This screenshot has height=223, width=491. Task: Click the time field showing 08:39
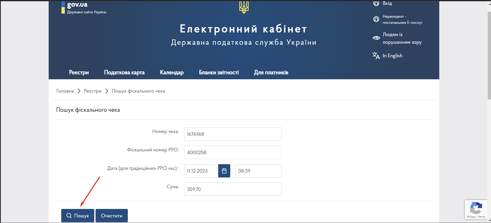pos(258,171)
